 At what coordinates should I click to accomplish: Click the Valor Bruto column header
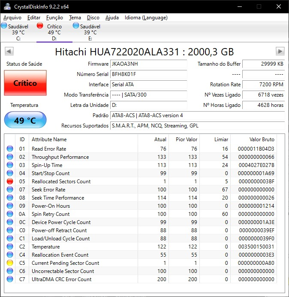point(253,139)
